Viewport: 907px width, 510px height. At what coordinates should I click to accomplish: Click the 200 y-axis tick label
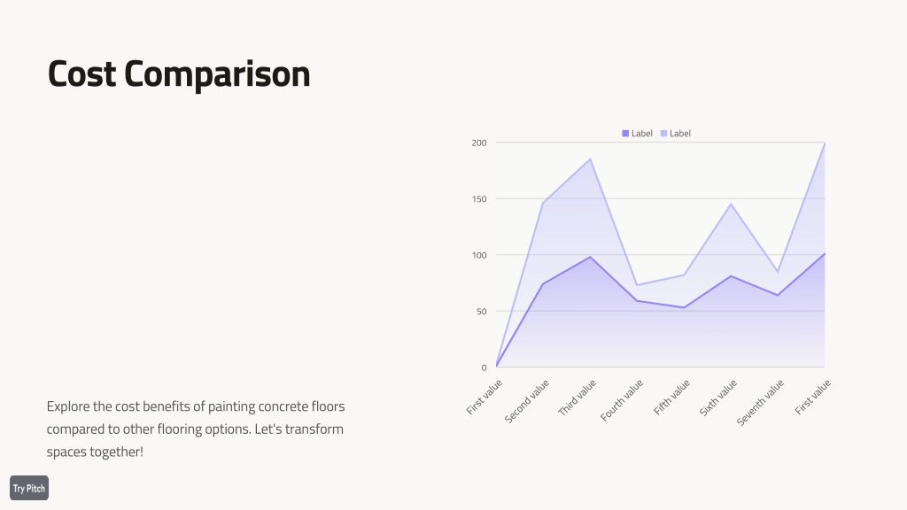point(479,143)
